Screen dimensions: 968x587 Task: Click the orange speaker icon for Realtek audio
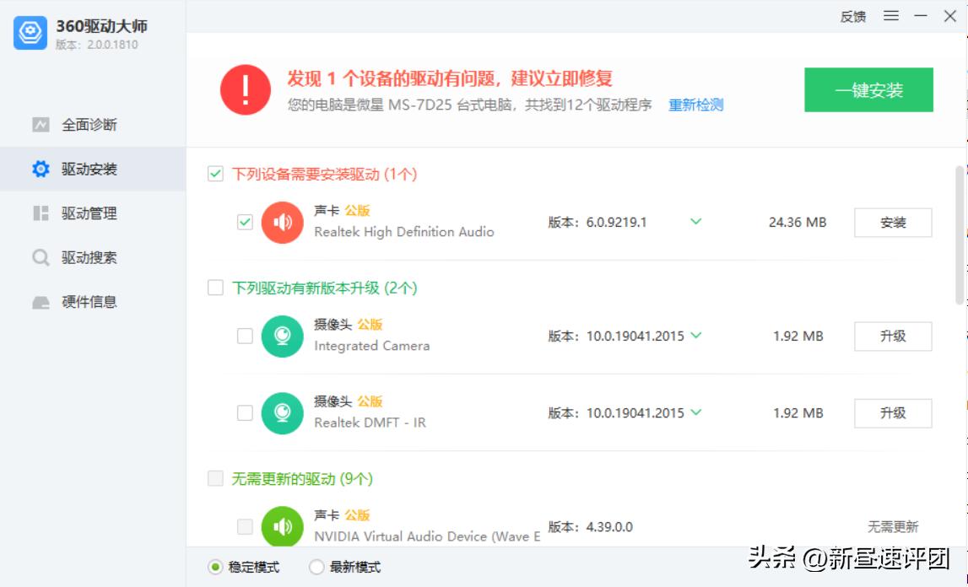pos(282,223)
